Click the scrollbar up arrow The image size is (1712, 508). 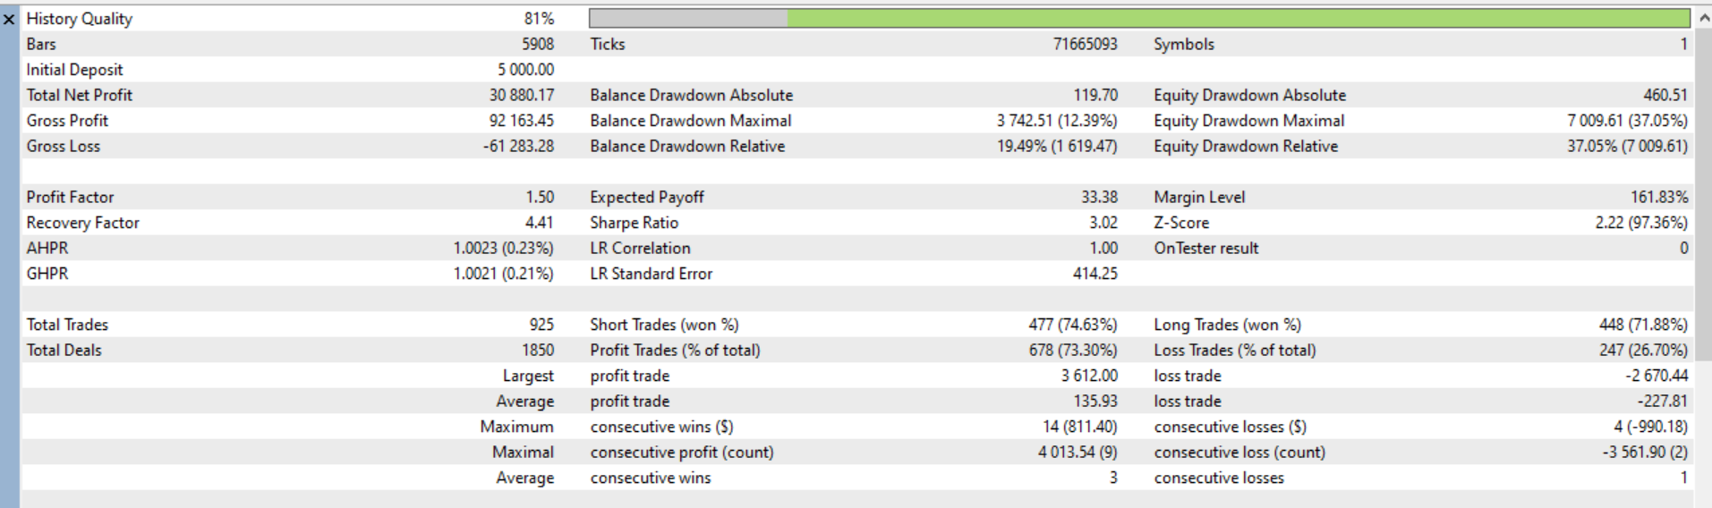(x=1703, y=19)
